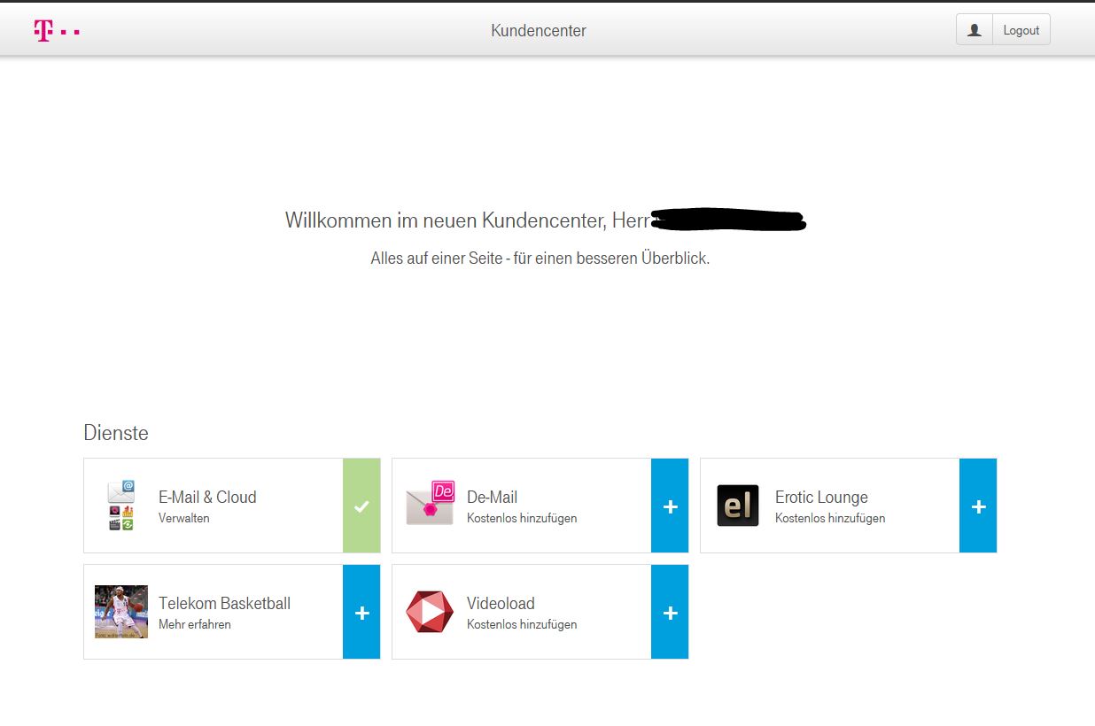Click the E-Mail & Cloud title
Image resolution: width=1095 pixels, height=726 pixels.
(x=207, y=498)
